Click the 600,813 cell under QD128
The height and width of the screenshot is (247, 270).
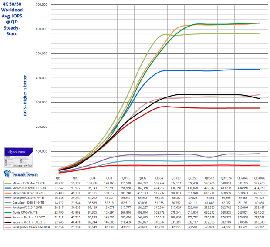click(x=176, y=193)
